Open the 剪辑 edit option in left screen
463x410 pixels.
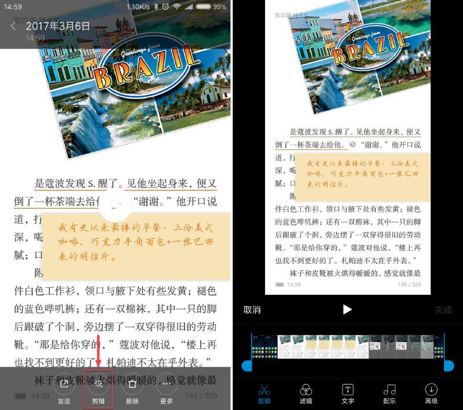click(98, 389)
